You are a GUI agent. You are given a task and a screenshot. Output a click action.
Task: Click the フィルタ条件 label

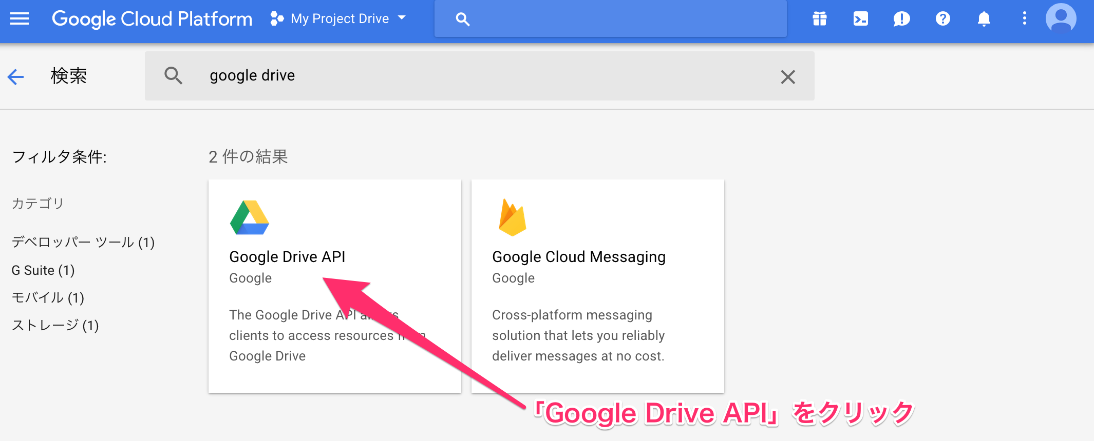pyautogui.click(x=59, y=156)
